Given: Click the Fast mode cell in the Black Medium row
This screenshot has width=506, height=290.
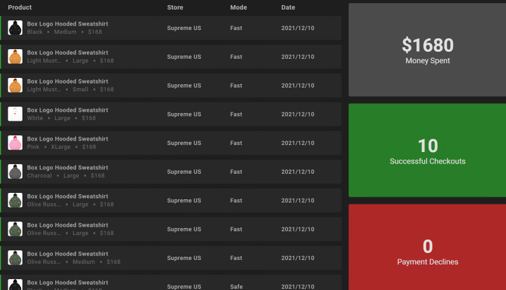Looking at the screenshot, I should pyautogui.click(x=236, y=28).
